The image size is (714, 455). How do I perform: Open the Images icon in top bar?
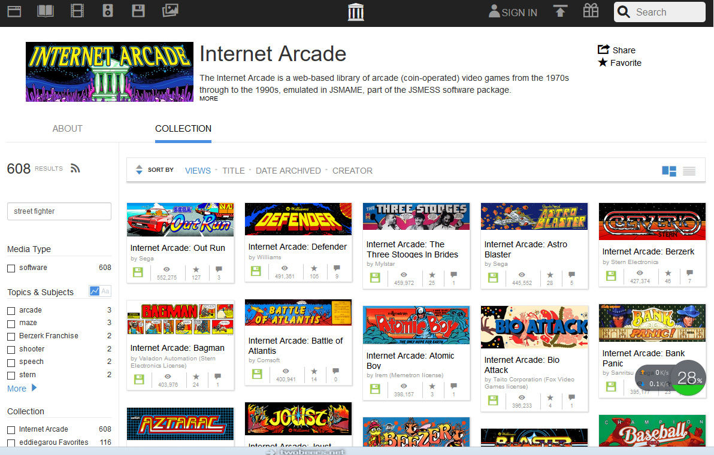(x=170, y=10)
